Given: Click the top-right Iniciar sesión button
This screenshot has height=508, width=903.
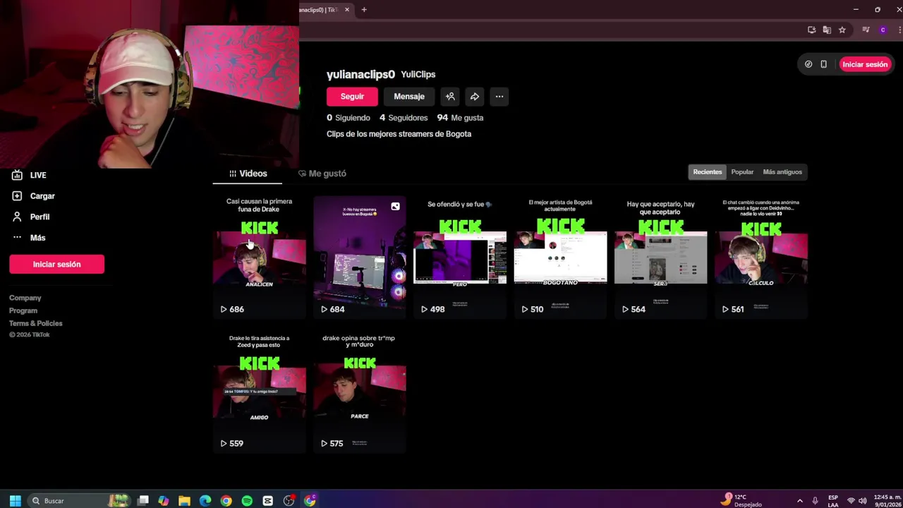Looking at the screenshot, I should point(865,64).
